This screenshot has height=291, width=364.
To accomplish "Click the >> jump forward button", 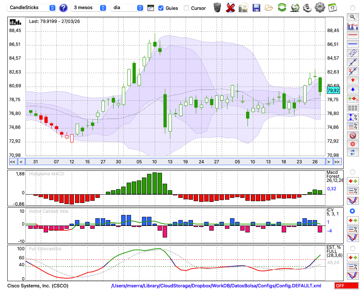I will click(337, 162).
